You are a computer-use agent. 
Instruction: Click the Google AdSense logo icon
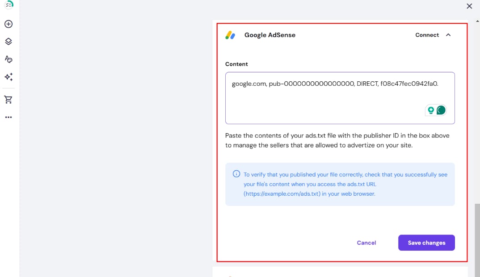point(230,35)
